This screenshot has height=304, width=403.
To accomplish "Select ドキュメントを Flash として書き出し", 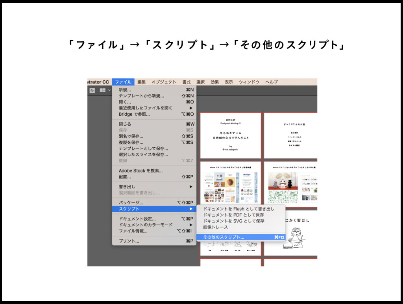I will pos(241,209).
